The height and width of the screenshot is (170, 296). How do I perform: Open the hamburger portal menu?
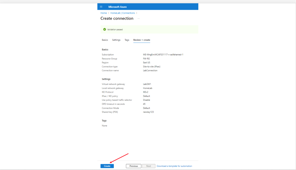101,7
